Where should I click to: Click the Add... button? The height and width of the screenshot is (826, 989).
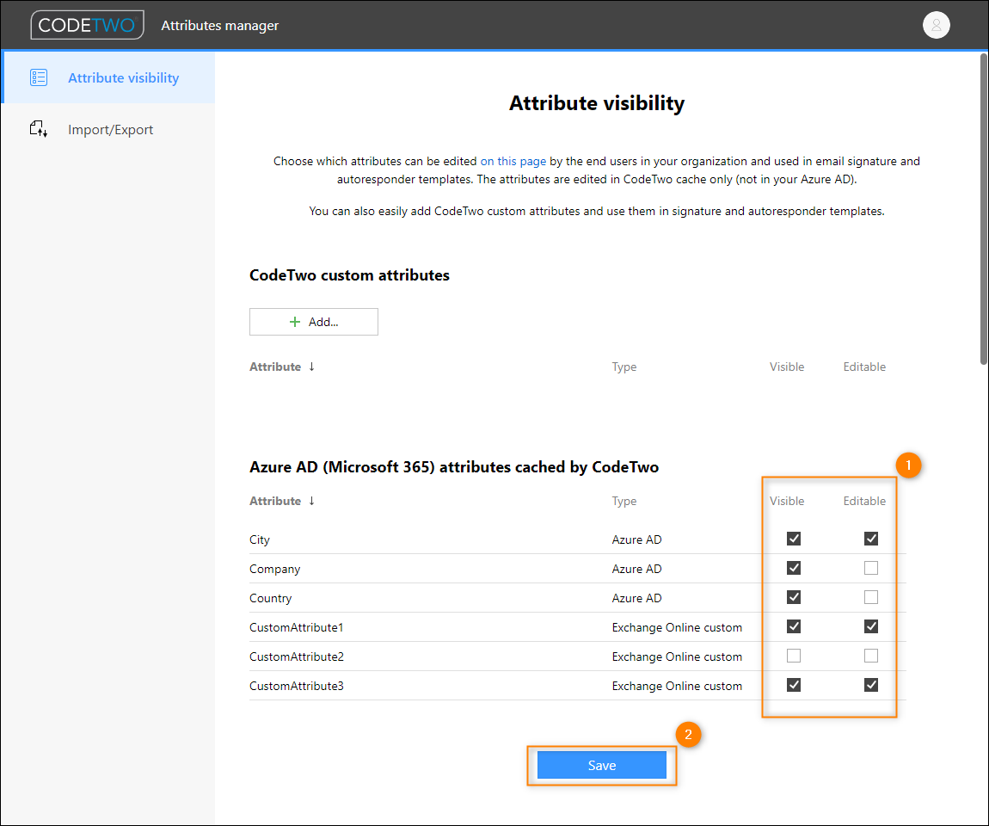point(314,322)
